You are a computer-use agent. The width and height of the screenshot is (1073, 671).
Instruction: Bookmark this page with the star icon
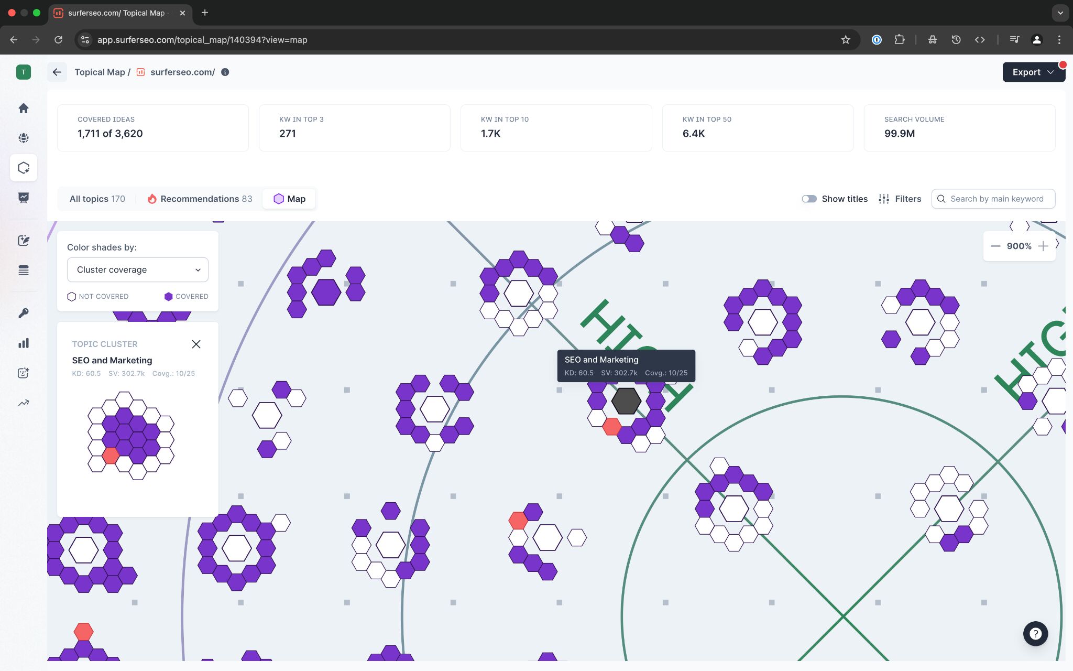point(845,40)
